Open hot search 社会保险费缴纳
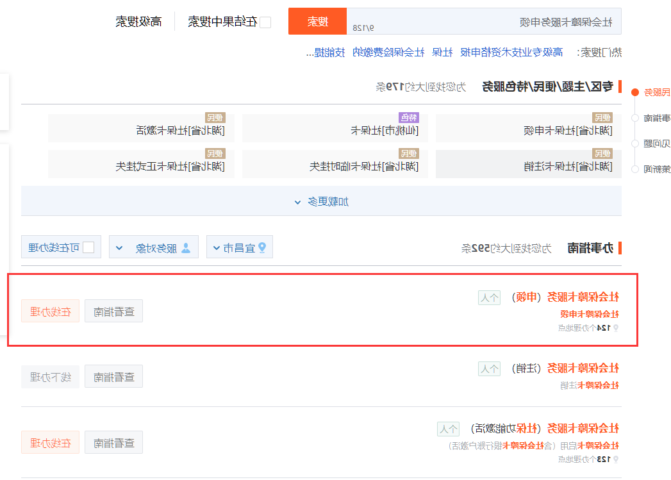Image resolution: width=671 pixels, height=480 pixels. (x=388, y=53)
